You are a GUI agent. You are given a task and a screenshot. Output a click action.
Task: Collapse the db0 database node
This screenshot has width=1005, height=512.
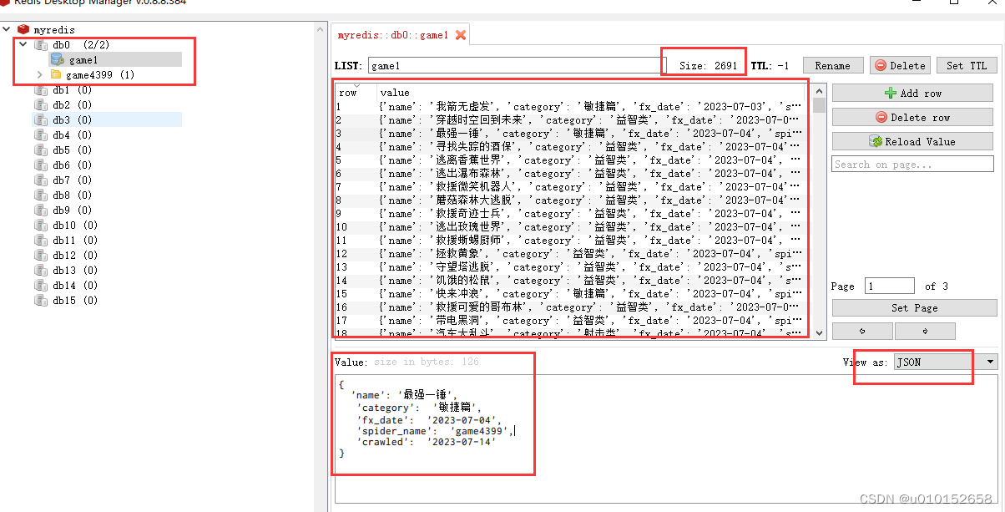23,44
